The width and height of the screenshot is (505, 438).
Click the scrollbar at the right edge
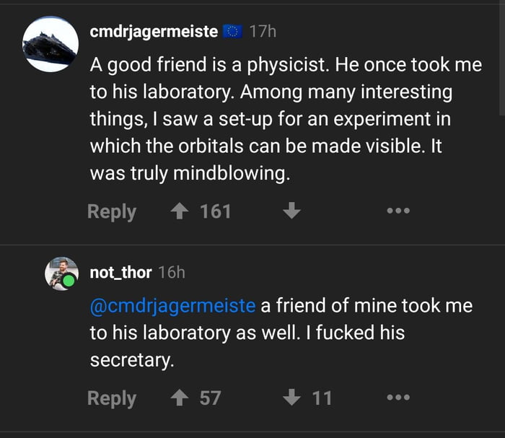501,58
